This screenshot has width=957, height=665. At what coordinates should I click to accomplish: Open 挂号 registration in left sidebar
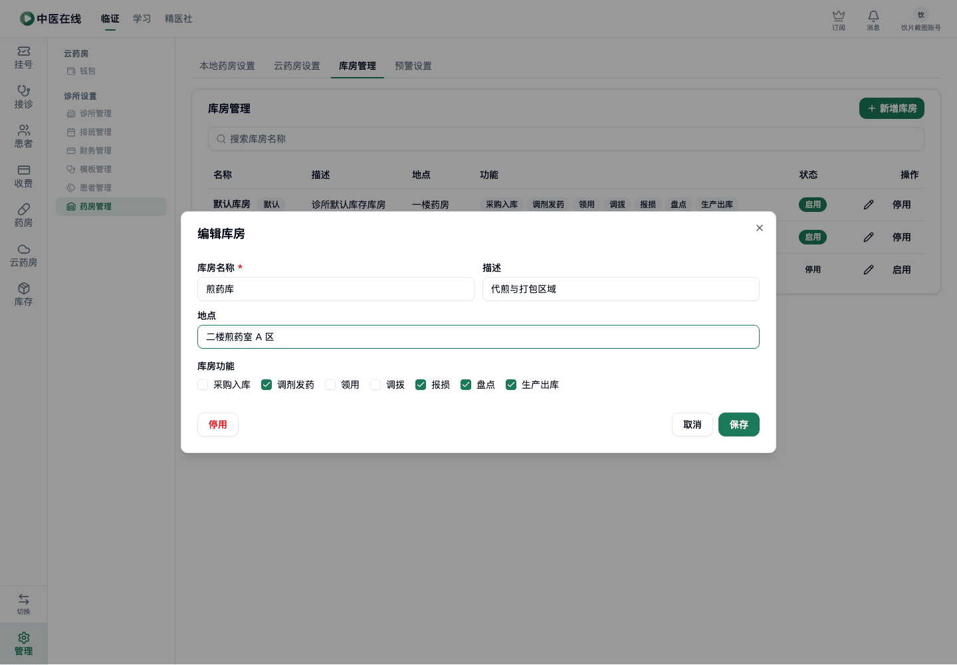23,58
